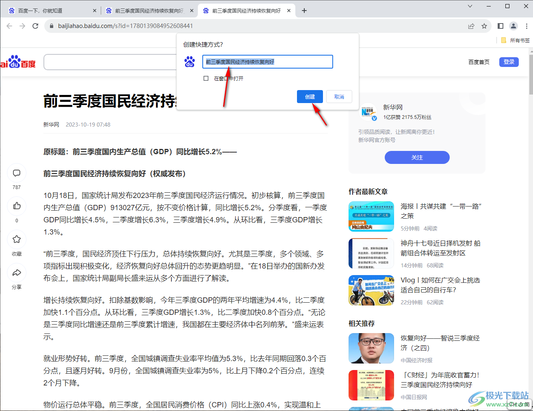Click the CH input method indicator
This screenshot has height=411, width=533.
click(x=519, y=404)
